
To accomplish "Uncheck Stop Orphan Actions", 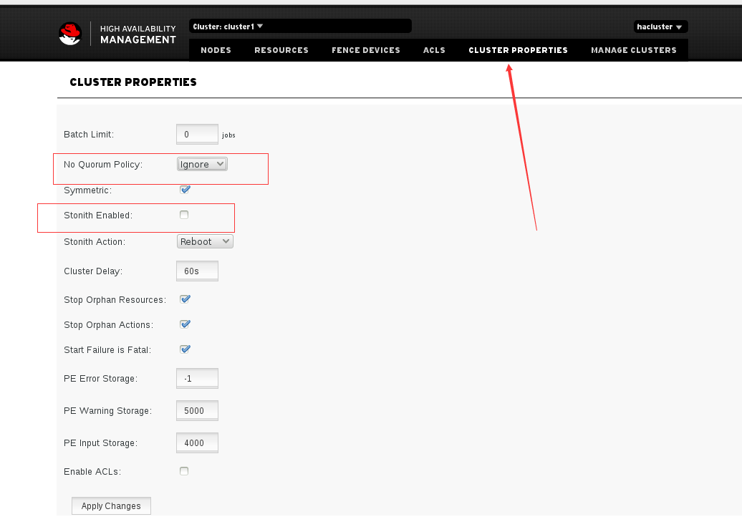I will 185,324.
